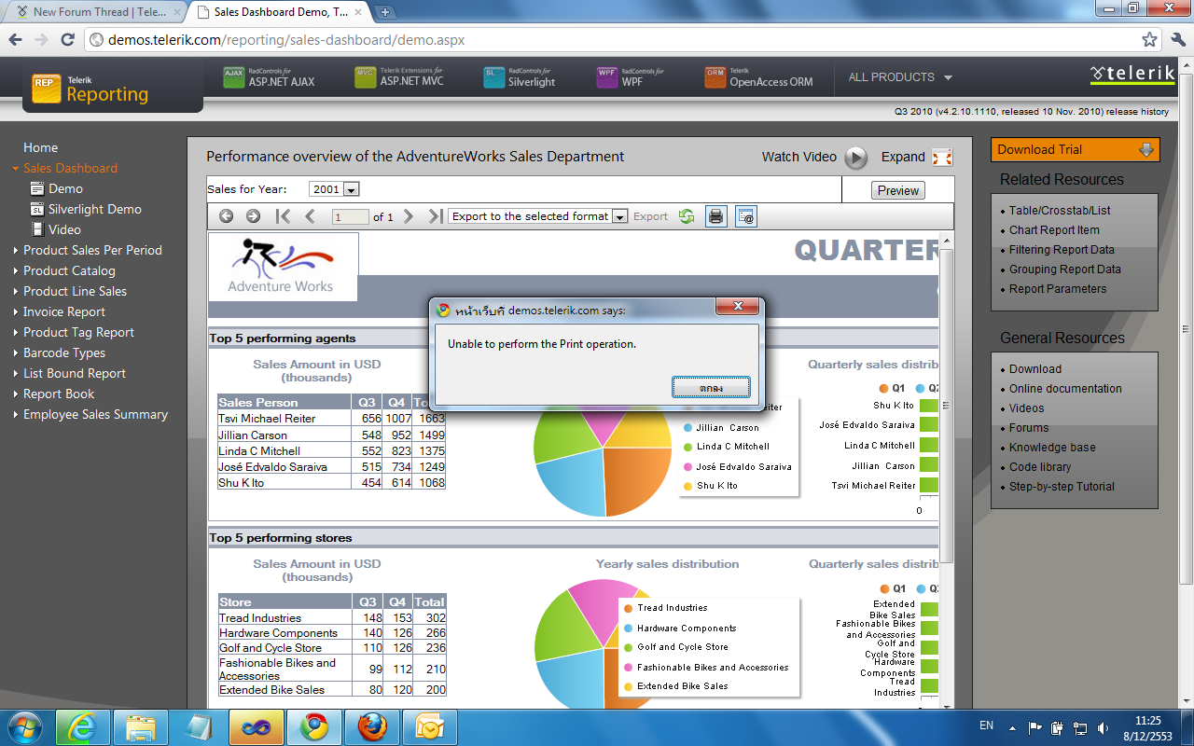Click the Download Trial button

pyautogui.click(x=1076, y=149)
